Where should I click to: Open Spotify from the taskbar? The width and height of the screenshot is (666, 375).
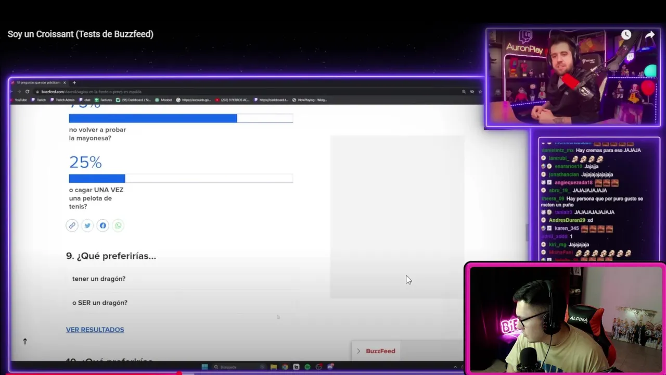coord(307,367)
